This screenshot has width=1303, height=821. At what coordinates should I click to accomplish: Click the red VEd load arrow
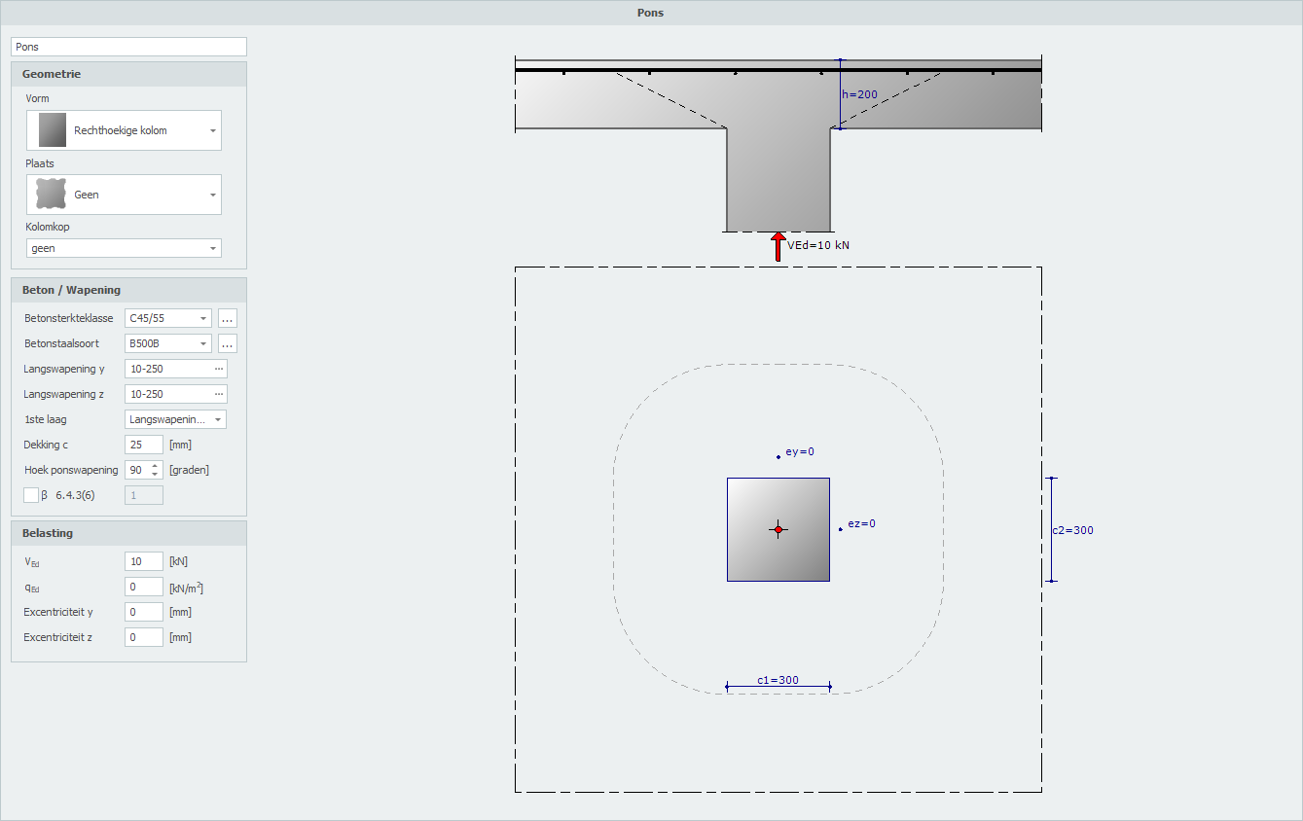[778, 247]
